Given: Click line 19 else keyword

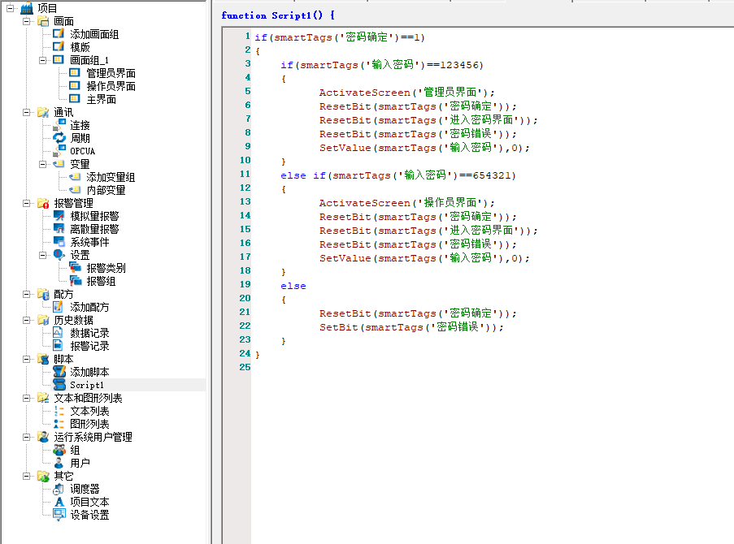Looking at the screenshot, I should tap(293, 285).
